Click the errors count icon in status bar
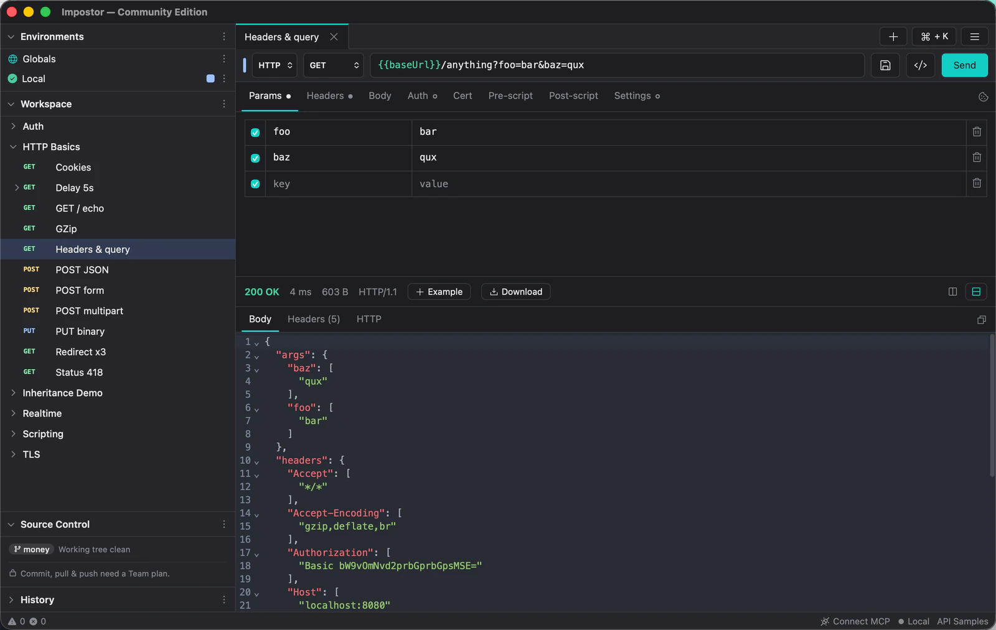The width and height of the screenshot is (996, 630). [34, 621]
